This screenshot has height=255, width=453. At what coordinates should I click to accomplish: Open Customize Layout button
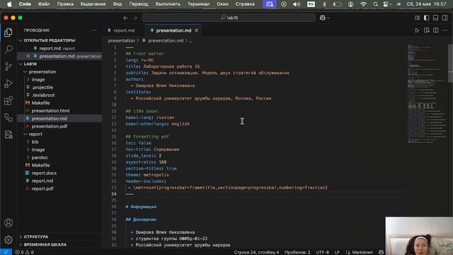(417, 18)
